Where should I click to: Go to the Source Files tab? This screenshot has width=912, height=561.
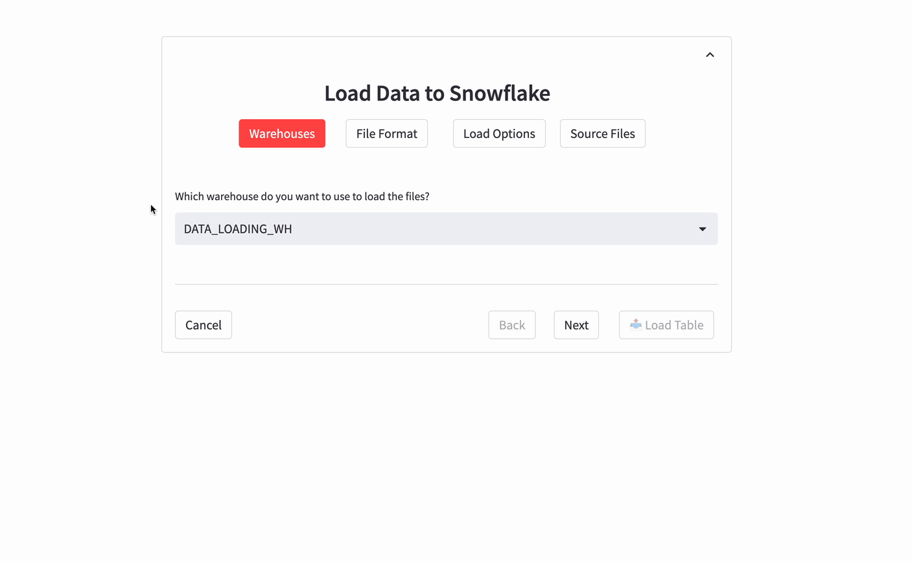602,133
